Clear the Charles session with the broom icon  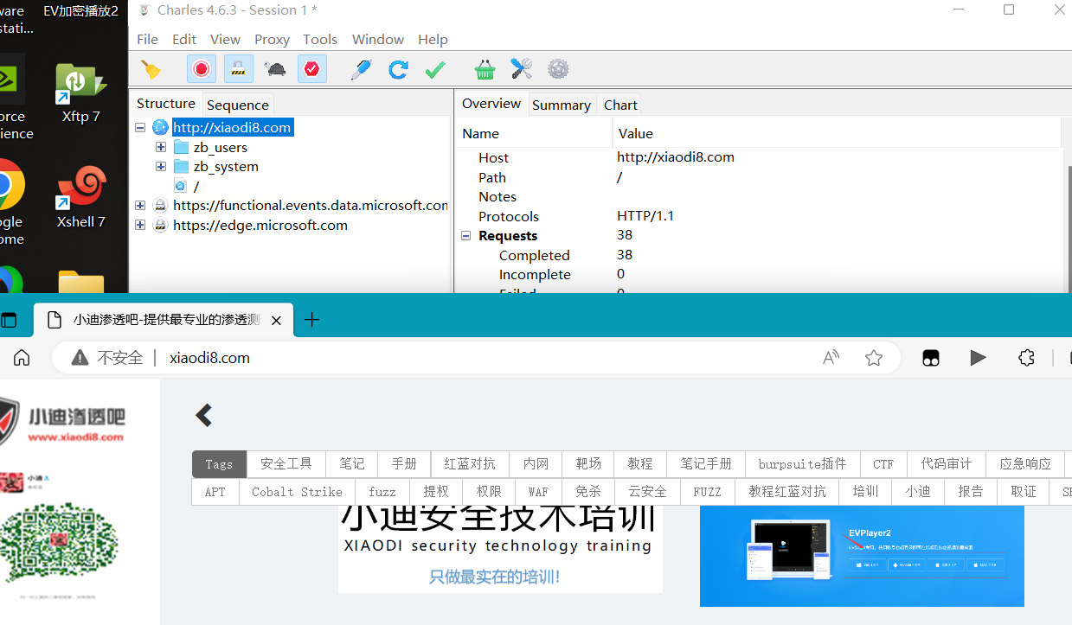click(x=151, y=69)
